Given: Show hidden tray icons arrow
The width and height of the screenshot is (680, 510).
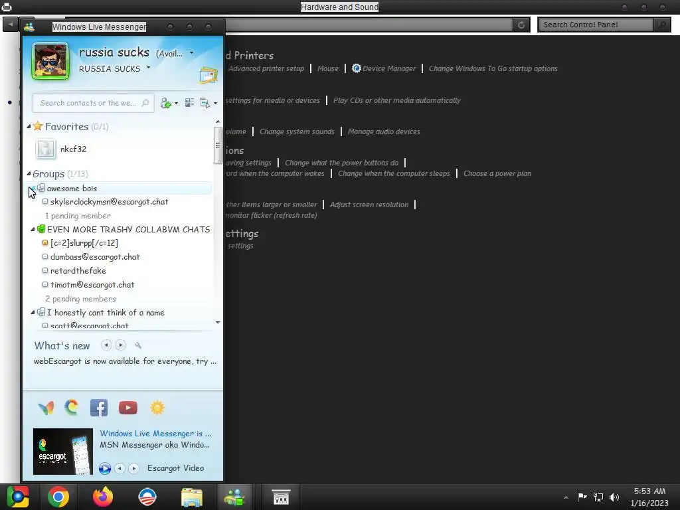Looking at the screenshot, I should (566, 497).
